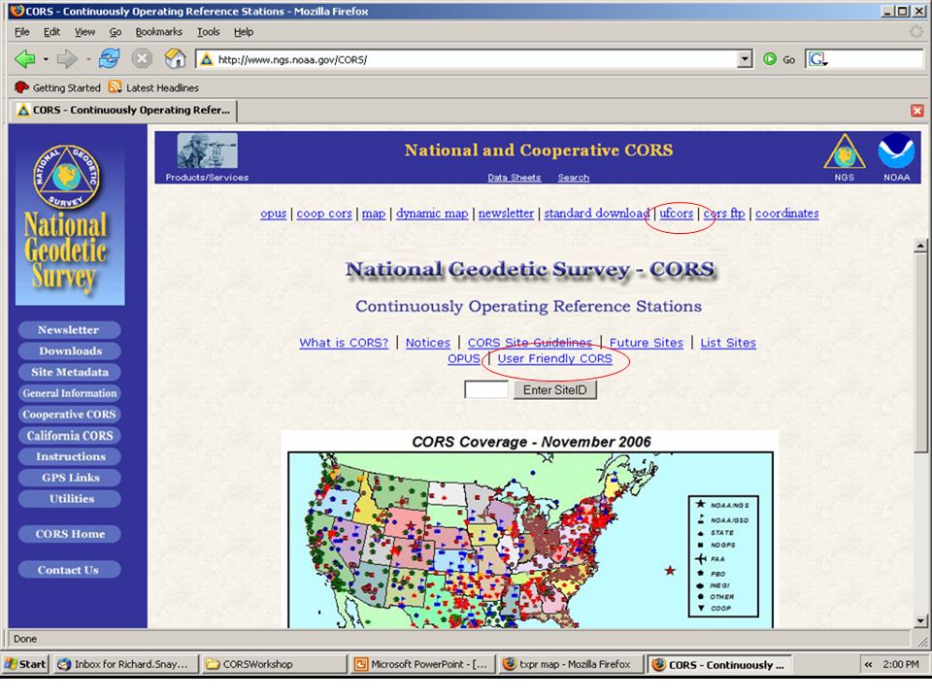932x699 pixels.
Task: Click the Stop loading icon
Action: (142, 59)
